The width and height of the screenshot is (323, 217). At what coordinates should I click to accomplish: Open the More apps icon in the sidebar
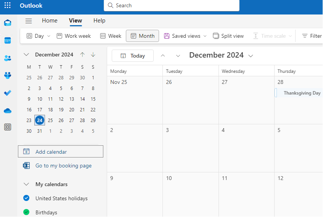(x=8, y=127)
